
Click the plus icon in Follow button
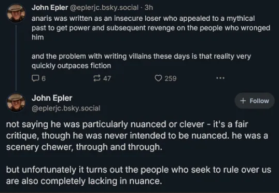pos(243,101)
